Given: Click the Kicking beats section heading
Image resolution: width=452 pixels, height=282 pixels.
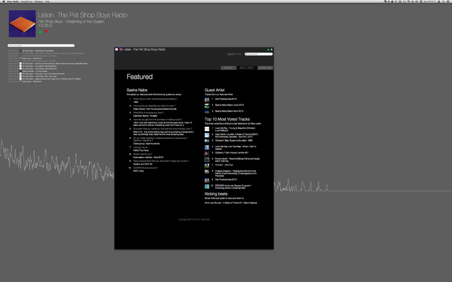Looking at the screenshot, I should (x=216, y=194).
